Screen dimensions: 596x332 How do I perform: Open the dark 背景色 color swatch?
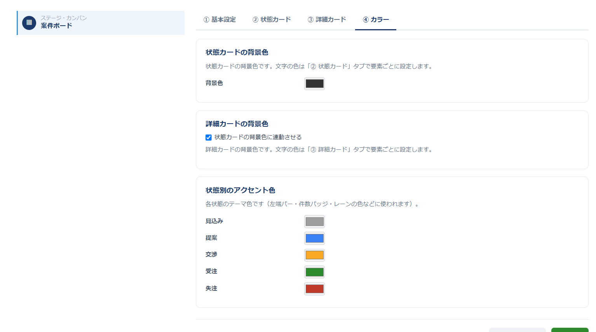[x=314, y=84]
